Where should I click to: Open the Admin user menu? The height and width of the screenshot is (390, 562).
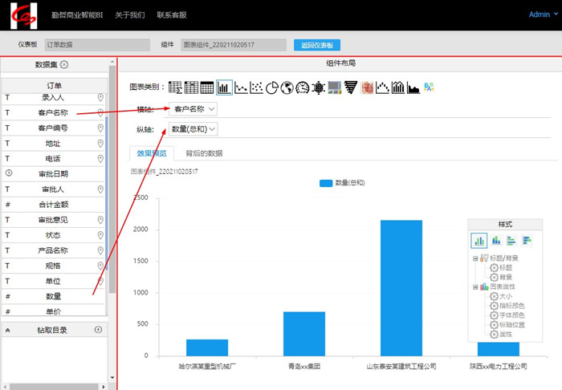point(540,14)
